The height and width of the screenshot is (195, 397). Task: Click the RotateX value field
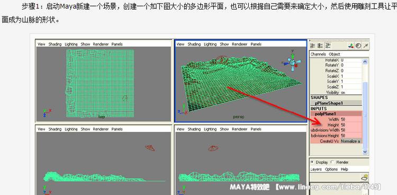pos(351,60)
